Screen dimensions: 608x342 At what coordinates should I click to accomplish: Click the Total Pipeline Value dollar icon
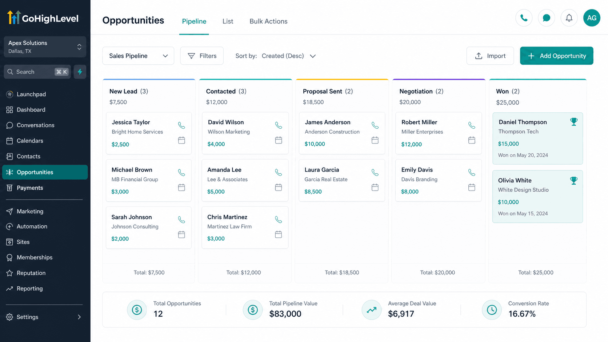coord(253,310)
